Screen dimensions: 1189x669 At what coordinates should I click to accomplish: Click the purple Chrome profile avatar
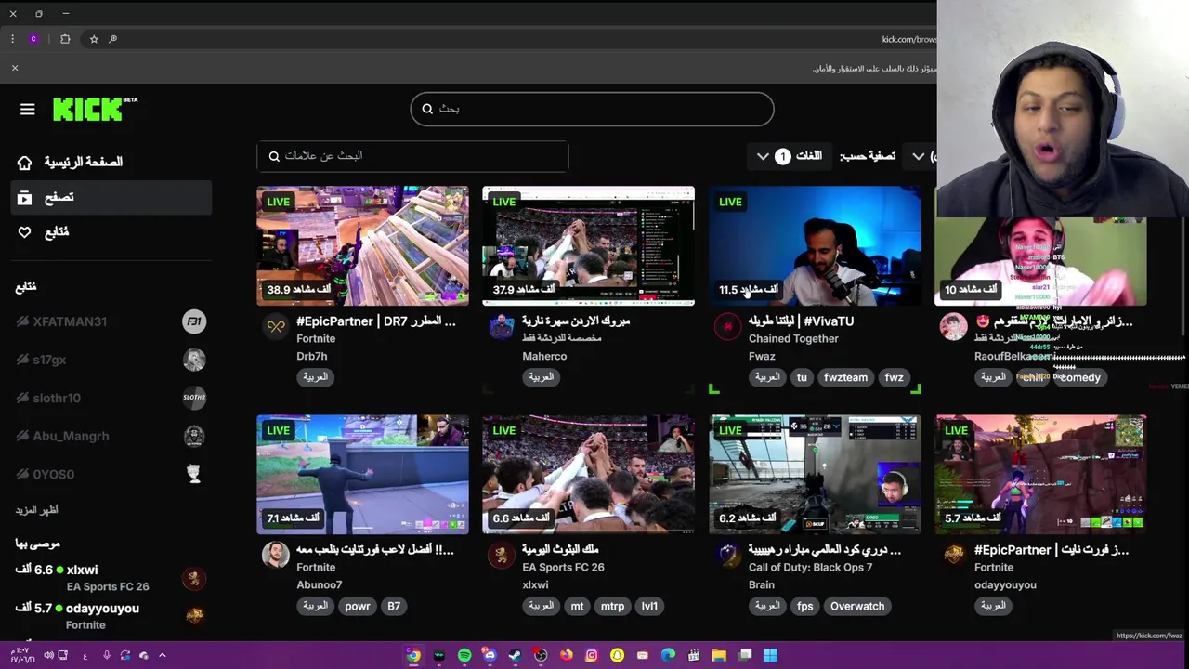[33, 39]
